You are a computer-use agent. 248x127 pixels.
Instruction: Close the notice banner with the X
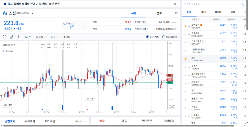pyautogui.click(x=175, y=4)
